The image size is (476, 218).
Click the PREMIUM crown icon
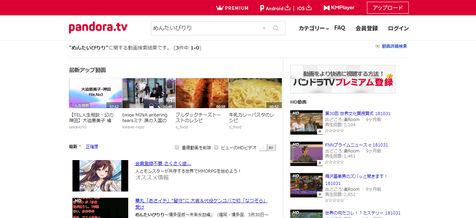click(220, 8)
